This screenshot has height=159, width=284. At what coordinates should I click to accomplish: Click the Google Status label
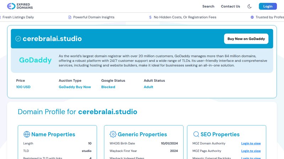pyautogui.click(x=113, y=81)
